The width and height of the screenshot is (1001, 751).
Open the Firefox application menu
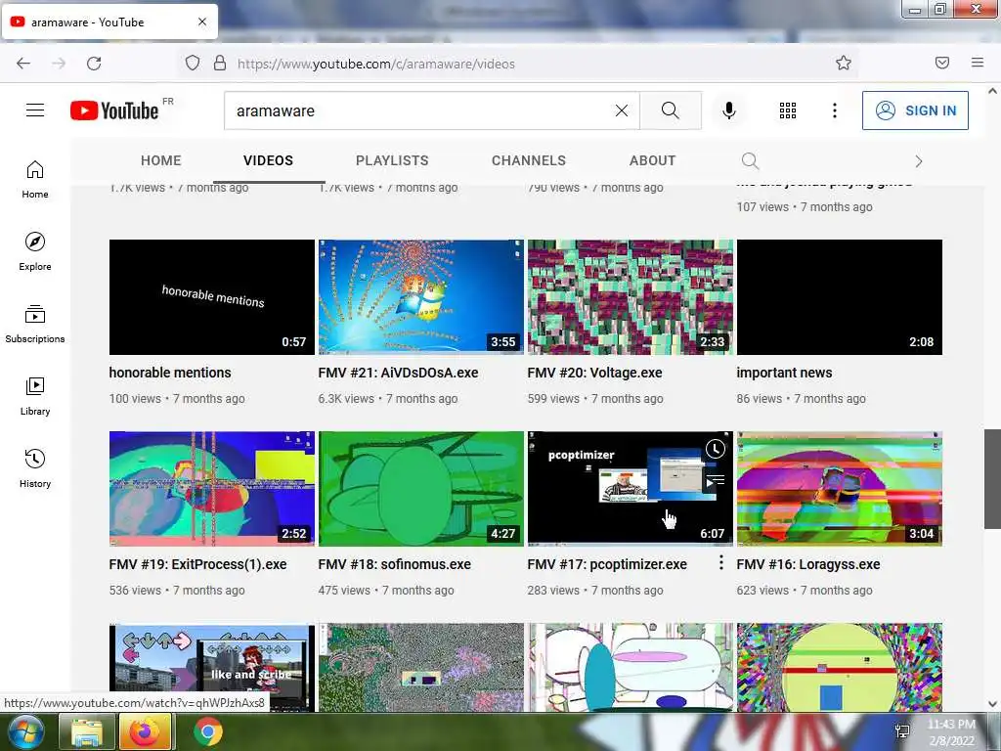[x=978, y=63]
